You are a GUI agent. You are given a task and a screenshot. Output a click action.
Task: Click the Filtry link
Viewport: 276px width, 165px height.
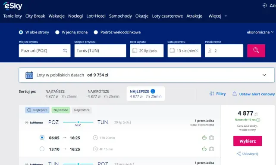[221, 94]
